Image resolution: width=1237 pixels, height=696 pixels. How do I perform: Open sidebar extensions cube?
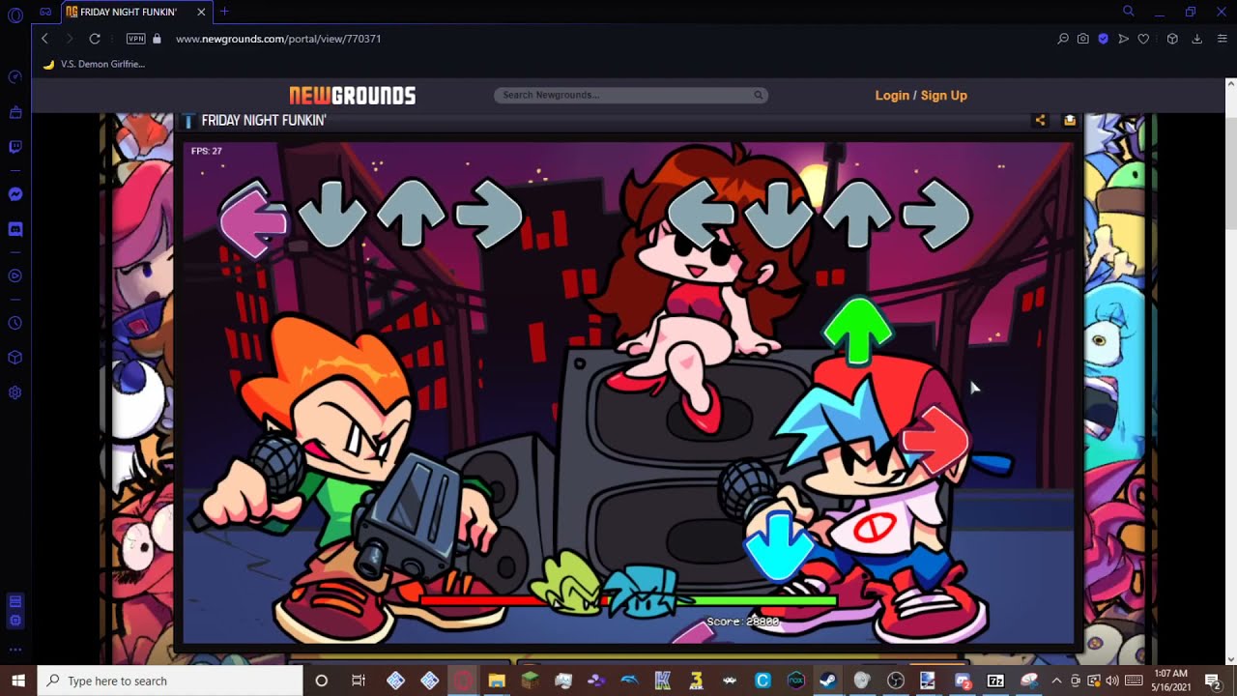click(x=14, y=358)
